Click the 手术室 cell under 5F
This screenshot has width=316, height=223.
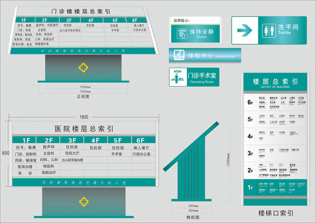pyautogui.click(x=117, y=154)
